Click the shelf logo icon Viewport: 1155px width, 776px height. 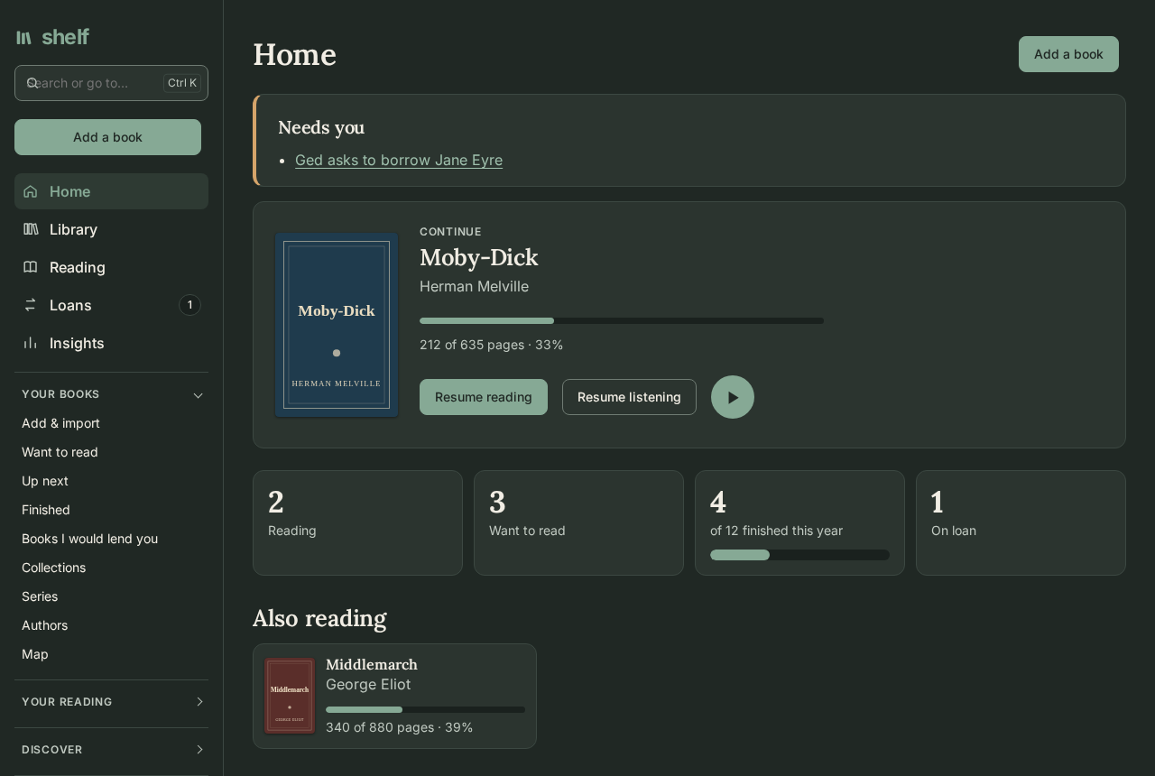[24, 37]
